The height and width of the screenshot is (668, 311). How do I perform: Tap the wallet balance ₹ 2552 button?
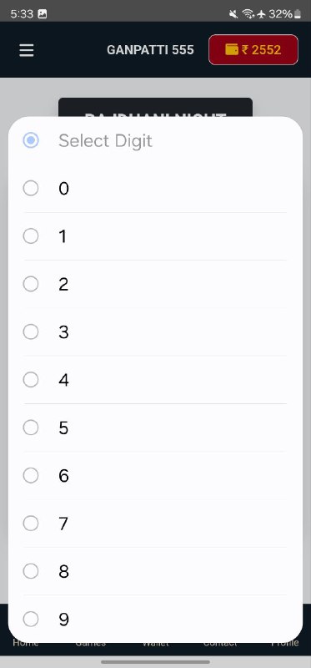(x=253, y=50)
